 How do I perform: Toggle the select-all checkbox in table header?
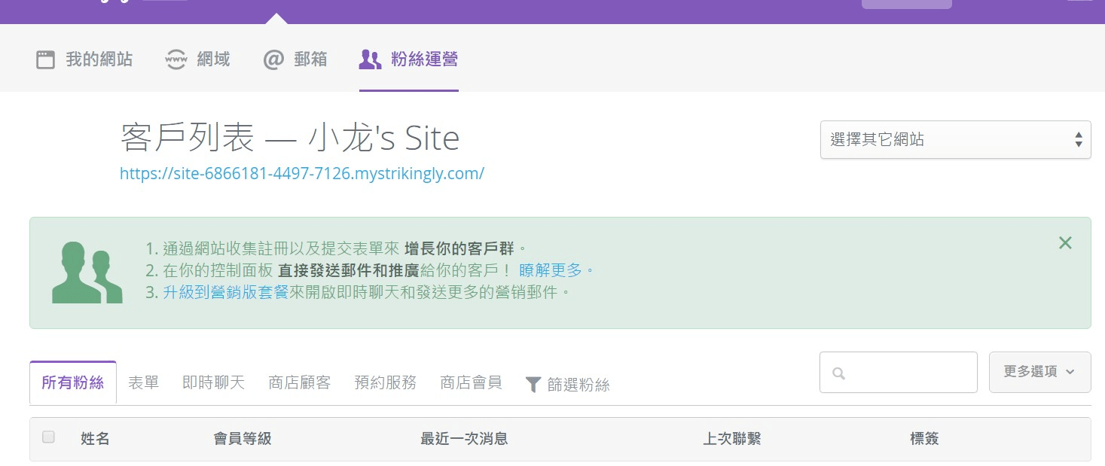(48, 437)
